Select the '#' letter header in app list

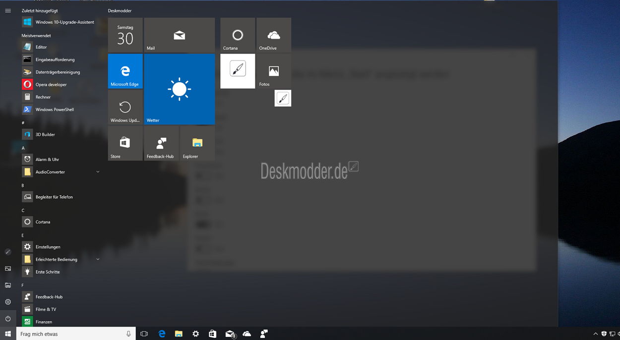[23, 122]
